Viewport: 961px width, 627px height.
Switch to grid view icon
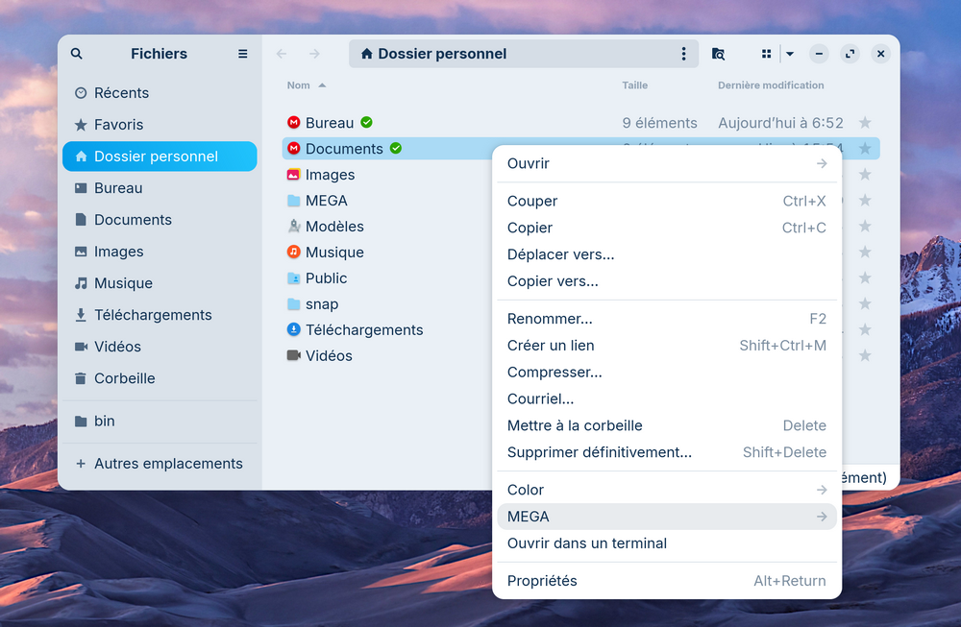point(766,54)
